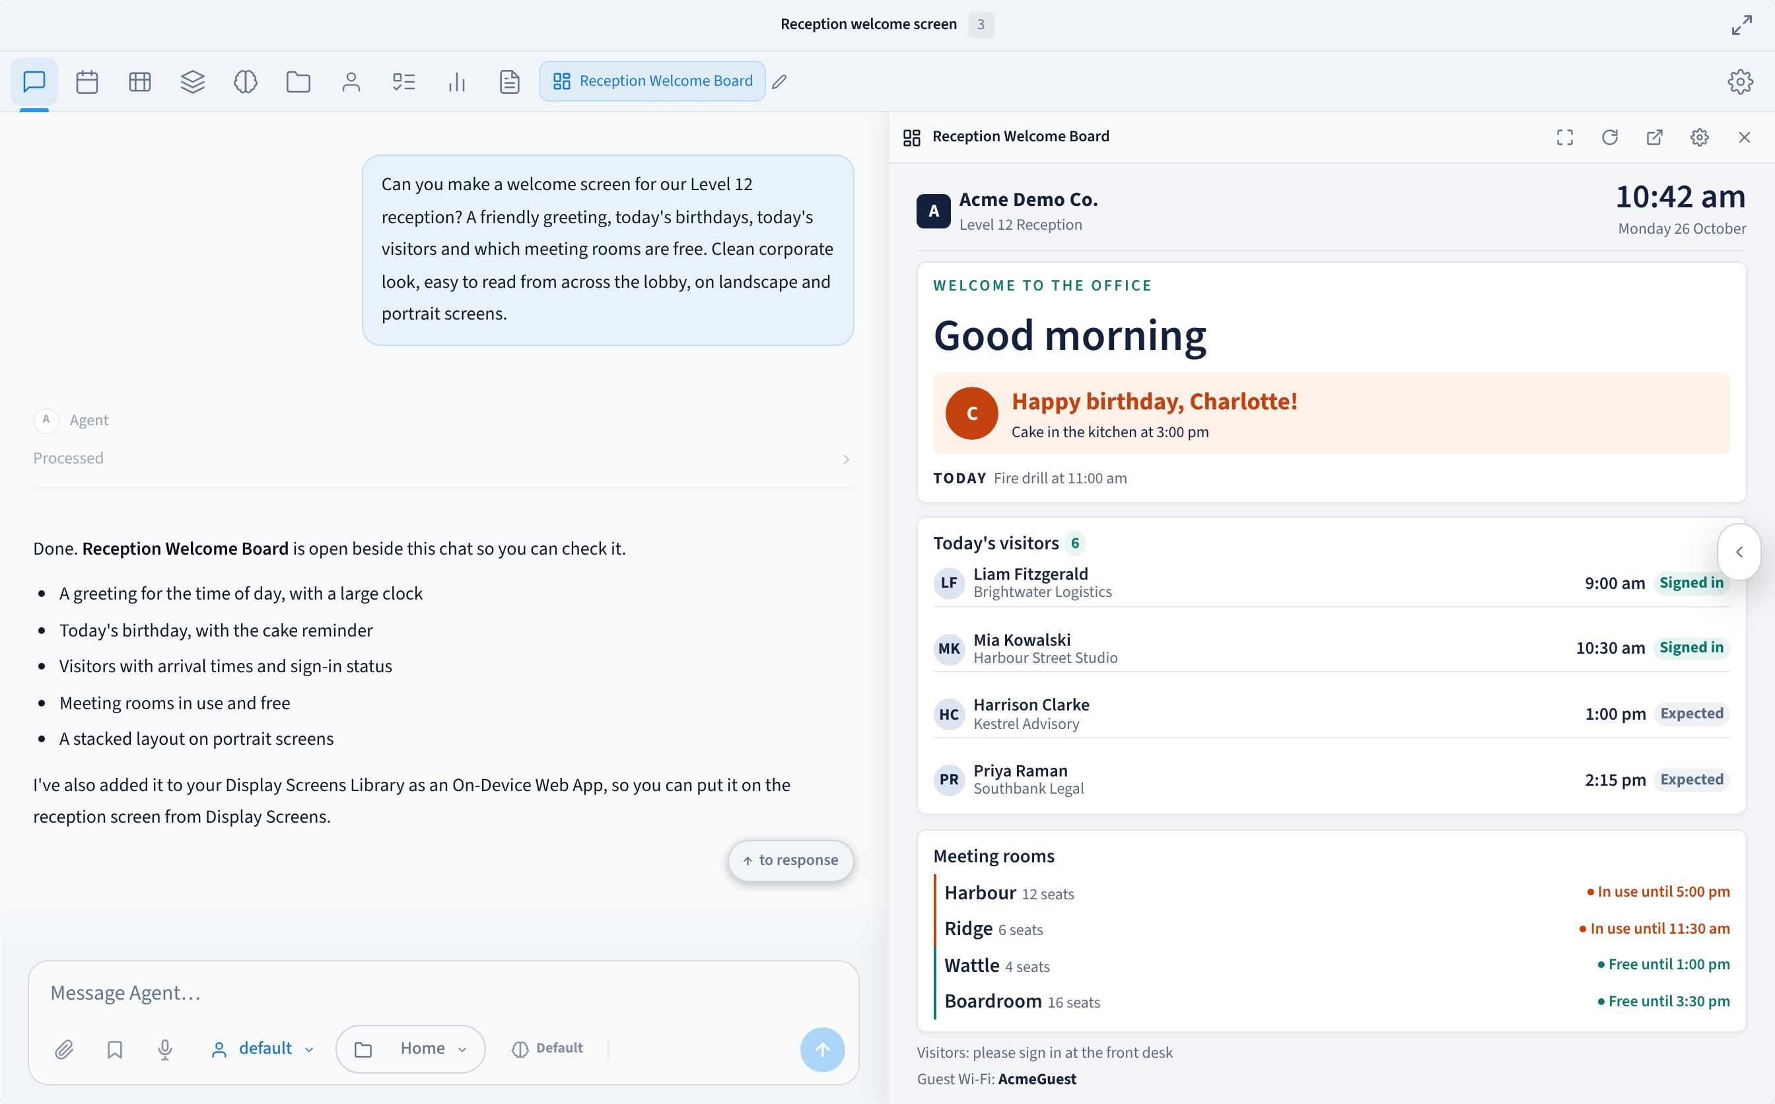This screenshot has width=1775, height=1104.
Task: Open the task checklist icon
Action: (x=403, y=81)
